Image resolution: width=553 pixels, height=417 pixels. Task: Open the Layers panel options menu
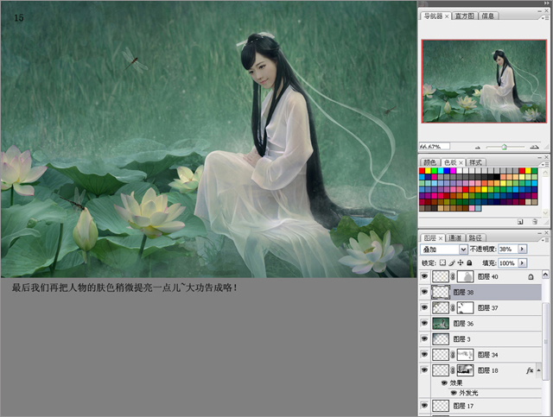pos(545,240)
